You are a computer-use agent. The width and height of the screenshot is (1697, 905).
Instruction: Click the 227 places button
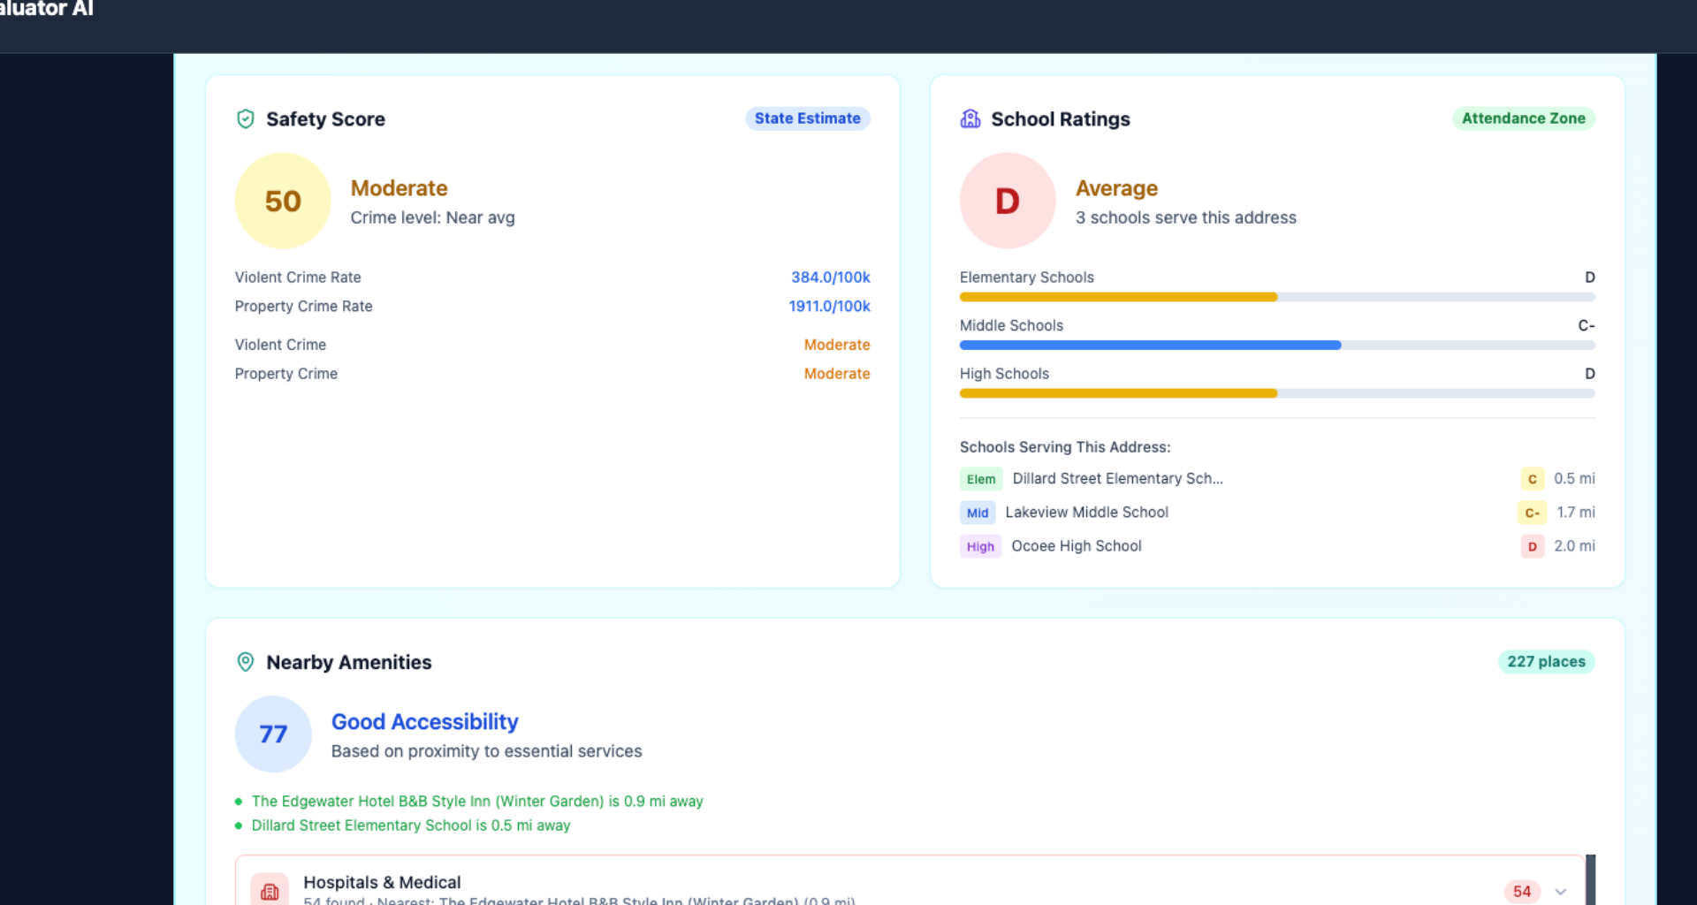coord(1546,661)
